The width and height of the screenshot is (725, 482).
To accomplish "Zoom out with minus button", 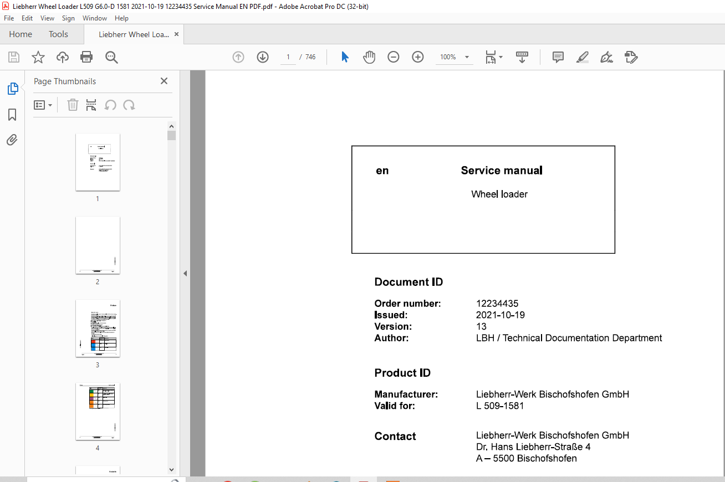I will click(x=394, y=57).
